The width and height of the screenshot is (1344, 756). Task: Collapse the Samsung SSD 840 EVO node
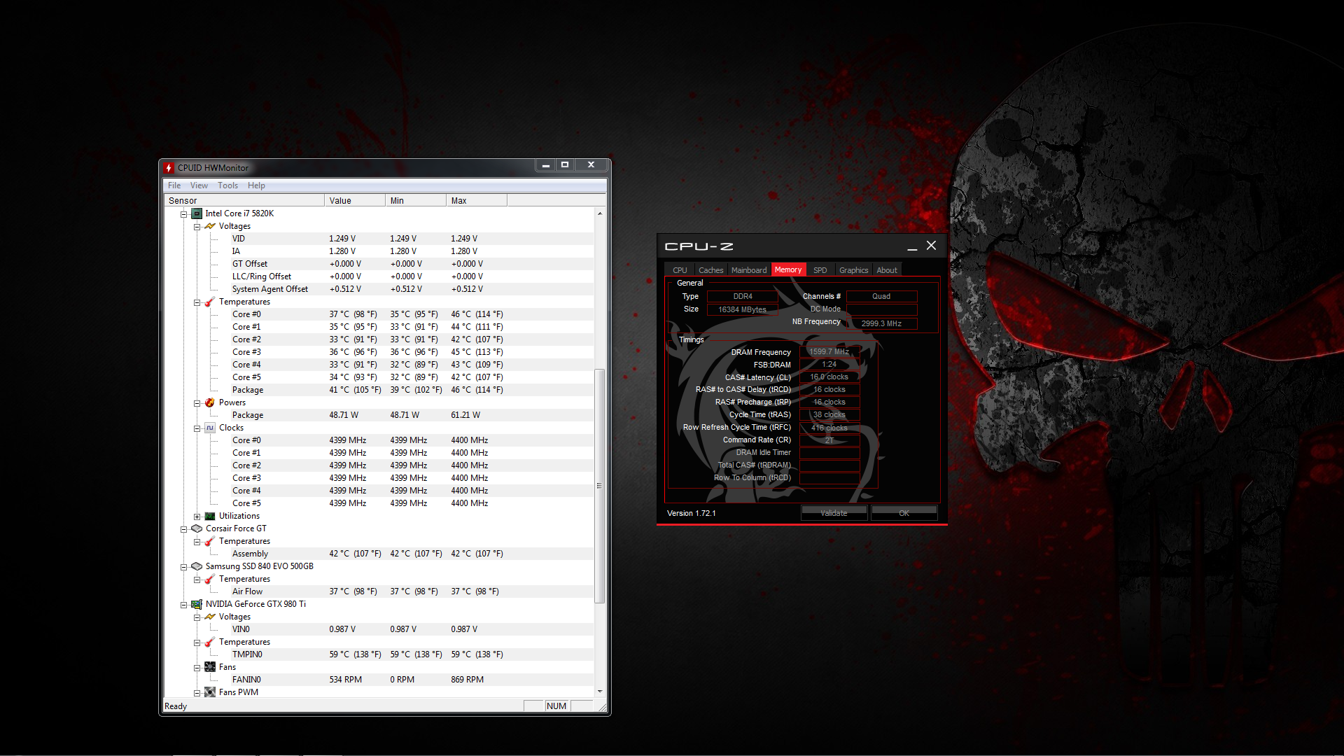click(184, 567)
